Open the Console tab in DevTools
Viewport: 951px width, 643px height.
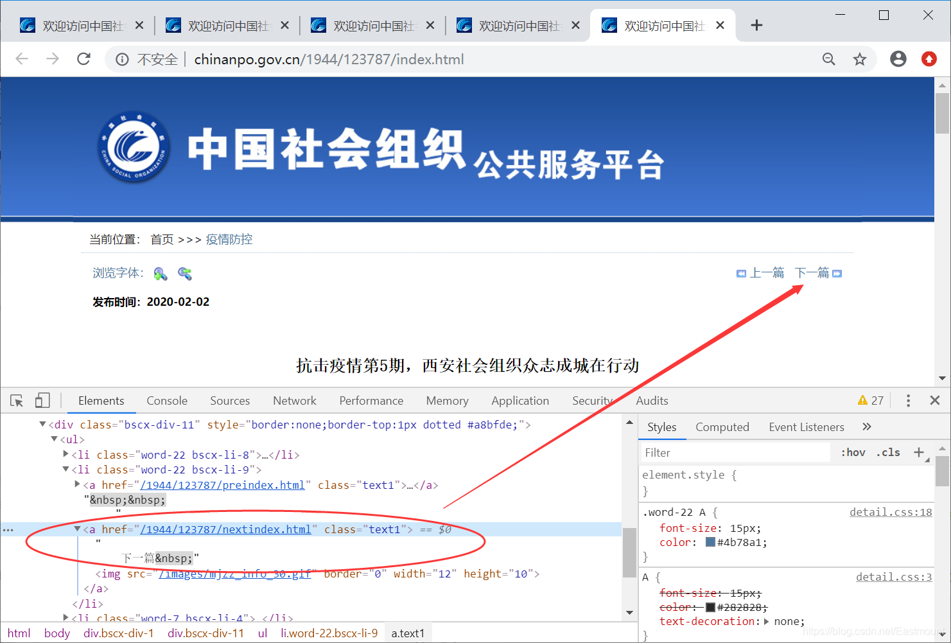[167, 401]
